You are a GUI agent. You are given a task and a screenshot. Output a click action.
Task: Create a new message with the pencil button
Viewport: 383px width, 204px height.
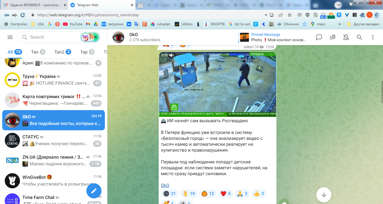[x=94, y=191]
